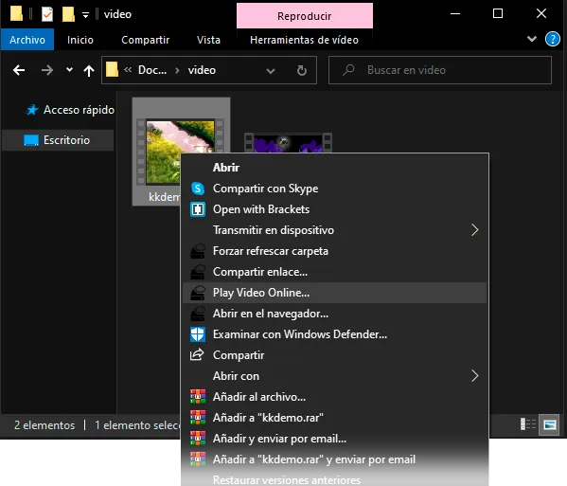This screenshot has height=486, width=567.
Task: Select Play Video Online...
Action: (x=334, y=293)
